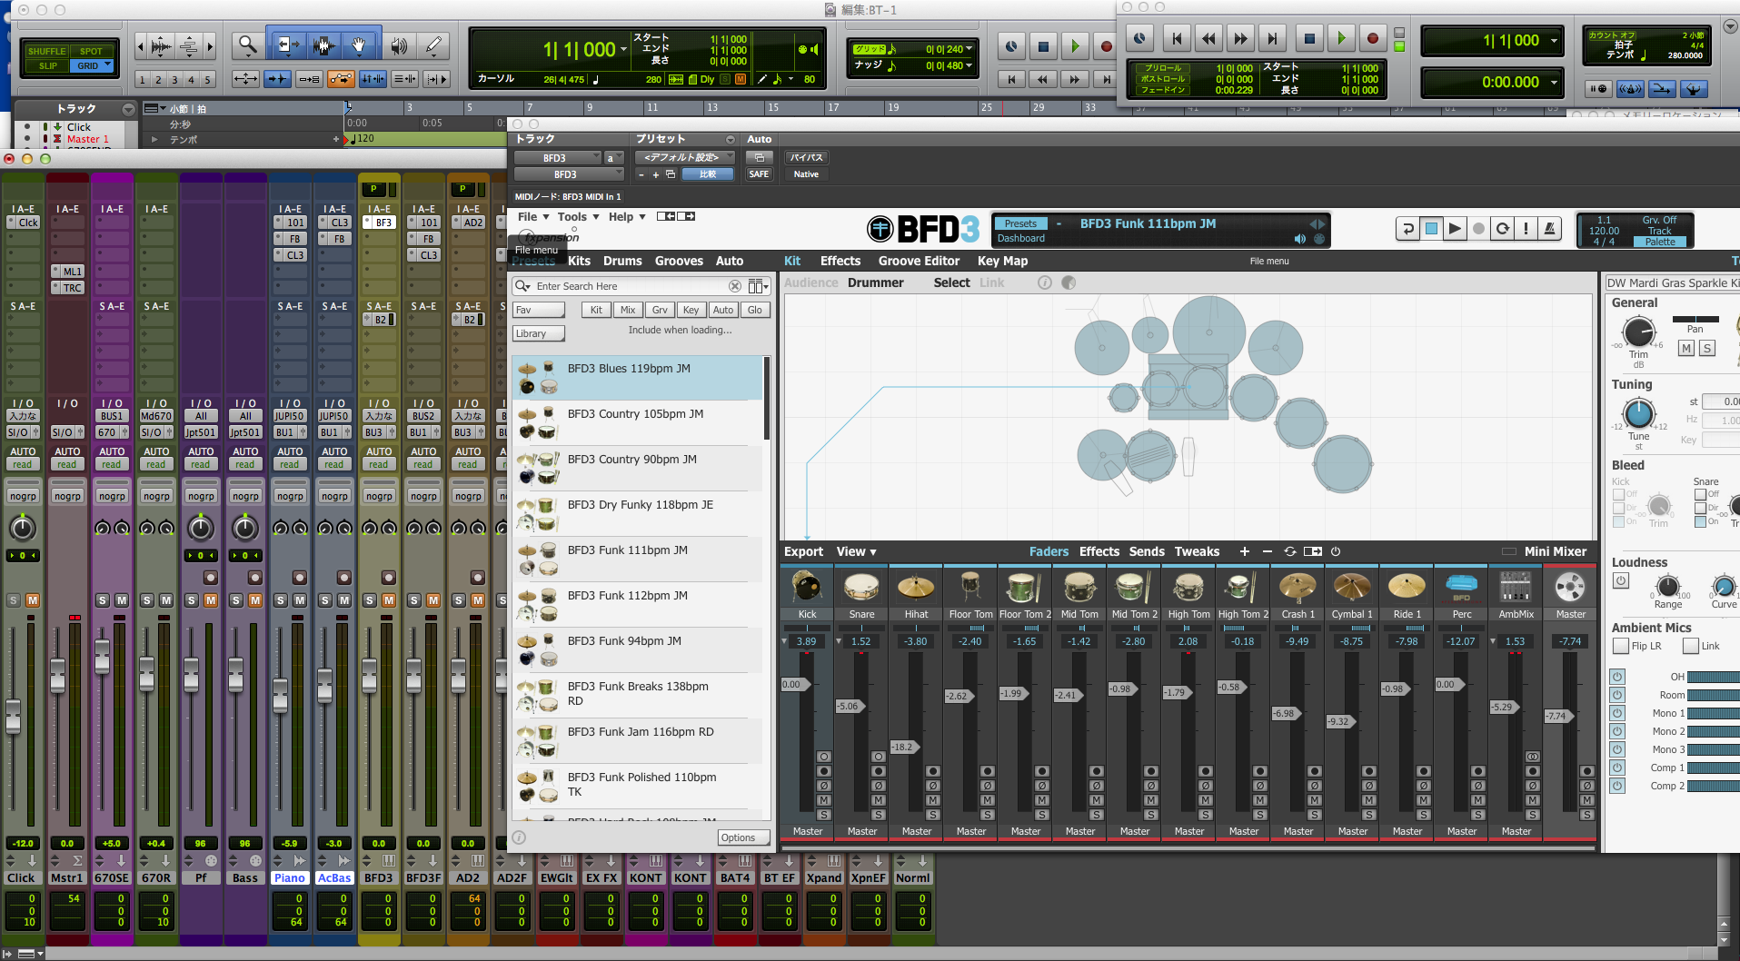Select the BFD3 Funk 112bpm JM preset
Screen dimensions: 1740x961
point(639,604)
